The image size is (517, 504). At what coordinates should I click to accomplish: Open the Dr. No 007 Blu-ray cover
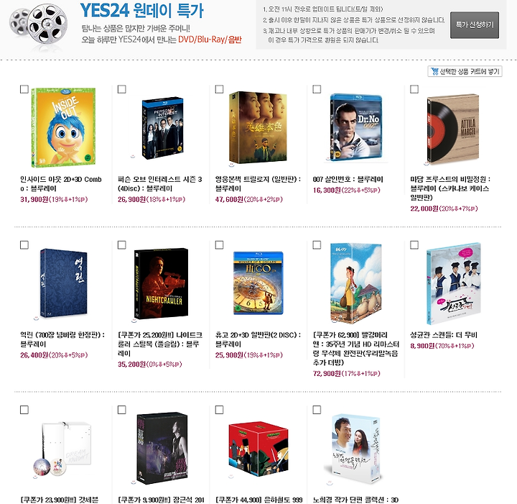point(356,127)
